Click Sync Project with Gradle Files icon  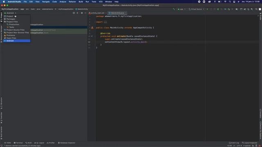(x=245, y=9)
